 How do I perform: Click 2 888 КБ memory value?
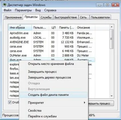[68, 56]
